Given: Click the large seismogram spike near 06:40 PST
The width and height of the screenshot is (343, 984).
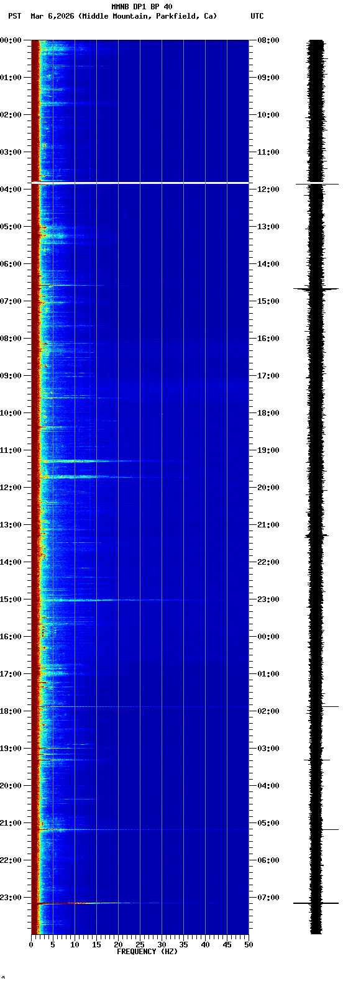Looking at the screenshot, I should coord(316,289).
